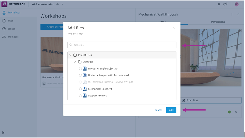Open the user profile dropdown arrow
The height and width of the screenshot is (138, 245).
241,4
